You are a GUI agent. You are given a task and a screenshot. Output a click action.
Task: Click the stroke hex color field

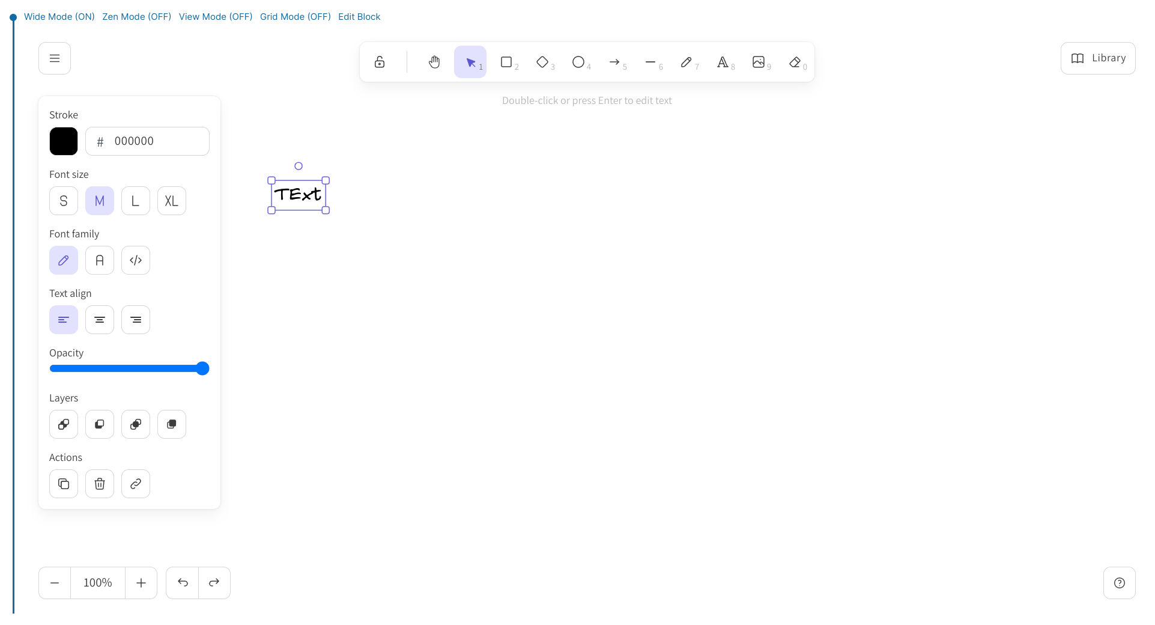[x=147, y=141]
